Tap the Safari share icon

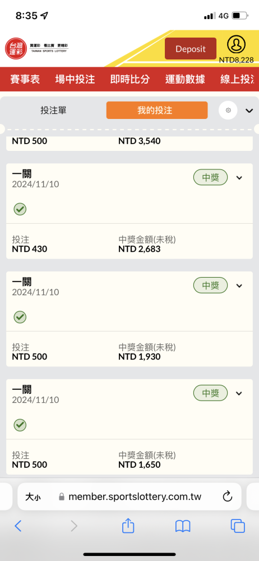tap(128, 526)
